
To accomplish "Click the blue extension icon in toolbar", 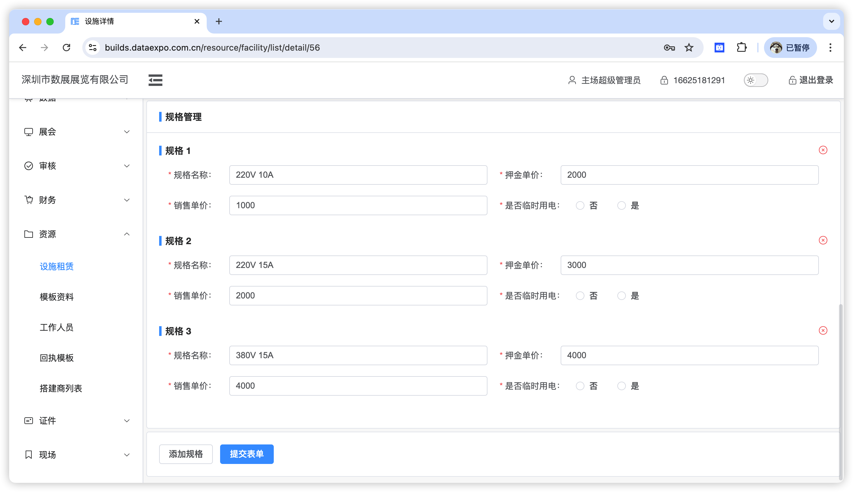I will [719, 48].
